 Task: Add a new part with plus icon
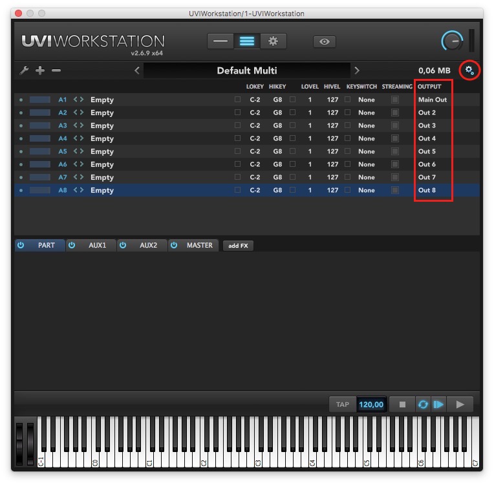pos(40,70)
